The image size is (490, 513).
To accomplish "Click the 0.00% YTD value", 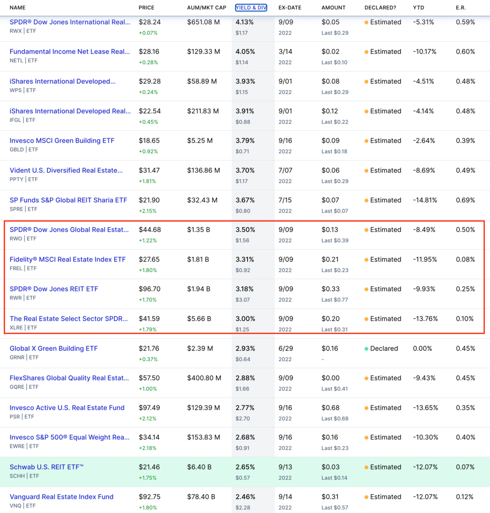I will point(422,348).
